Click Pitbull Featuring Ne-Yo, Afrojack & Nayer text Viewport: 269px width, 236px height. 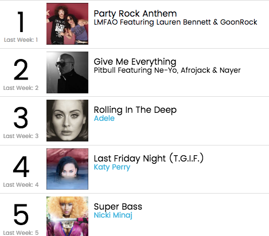167,70
